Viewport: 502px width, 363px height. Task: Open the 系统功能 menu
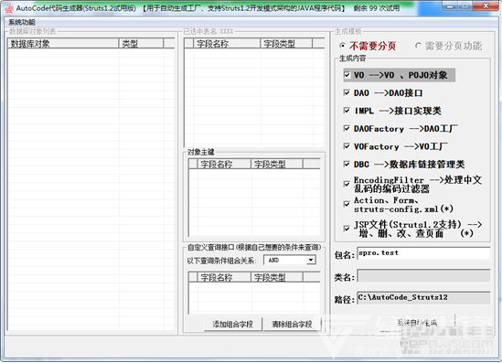(22, 22)
